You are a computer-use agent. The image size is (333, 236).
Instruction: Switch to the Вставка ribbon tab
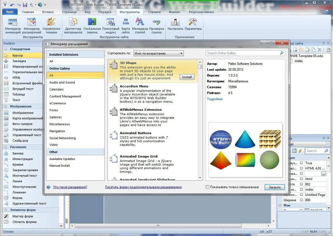(48, 12)
